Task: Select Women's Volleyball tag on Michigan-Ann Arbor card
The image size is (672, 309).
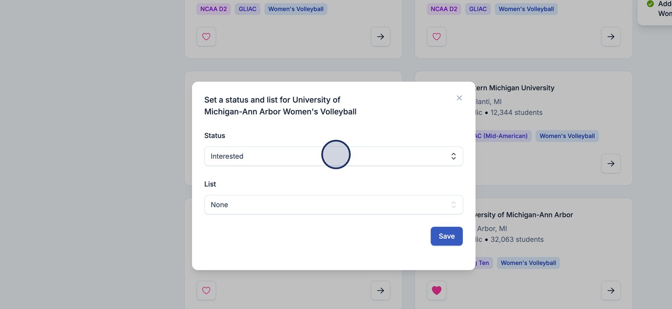Action: [x=528, y=263]
